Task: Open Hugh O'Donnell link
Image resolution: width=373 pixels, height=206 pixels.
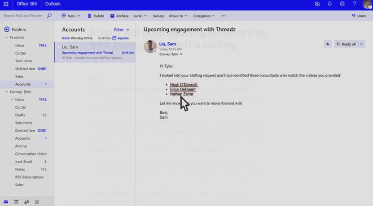Action: click(184, 85)
